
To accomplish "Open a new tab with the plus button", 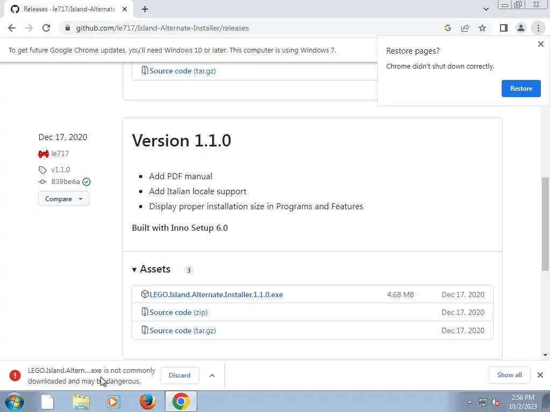I will pos(145,10).
